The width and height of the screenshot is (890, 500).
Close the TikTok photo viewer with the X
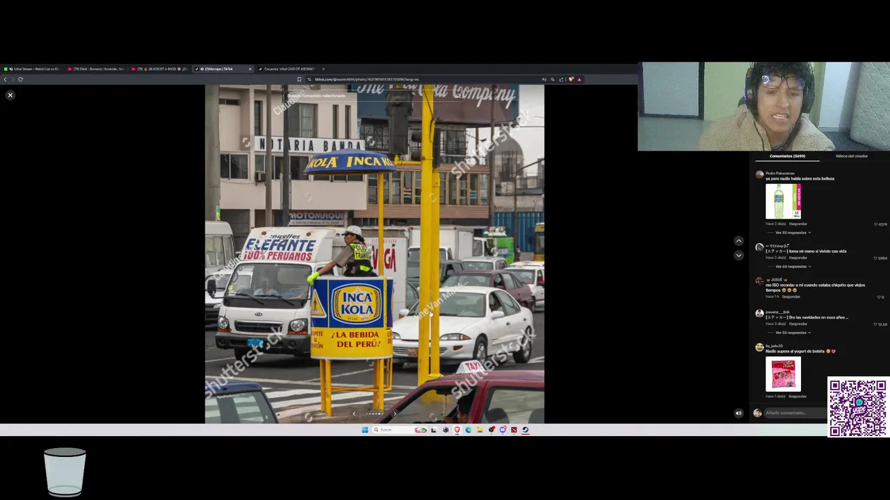[x=10, y=94]
